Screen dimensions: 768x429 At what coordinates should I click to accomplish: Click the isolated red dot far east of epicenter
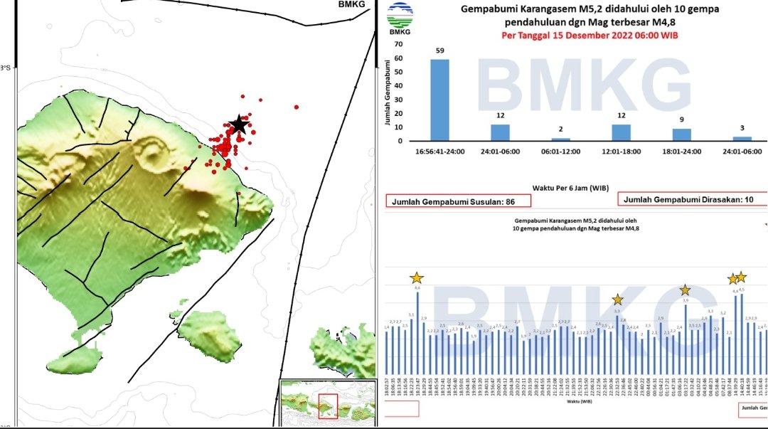pyautogui.click(x=296, y=107)
